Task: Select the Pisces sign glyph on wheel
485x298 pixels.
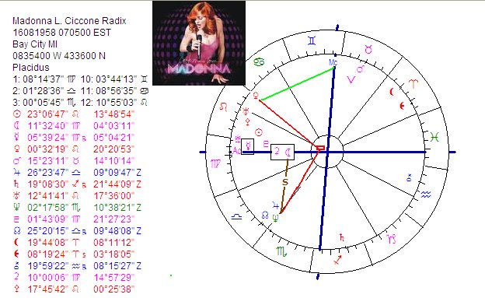Action: point(434,137)
